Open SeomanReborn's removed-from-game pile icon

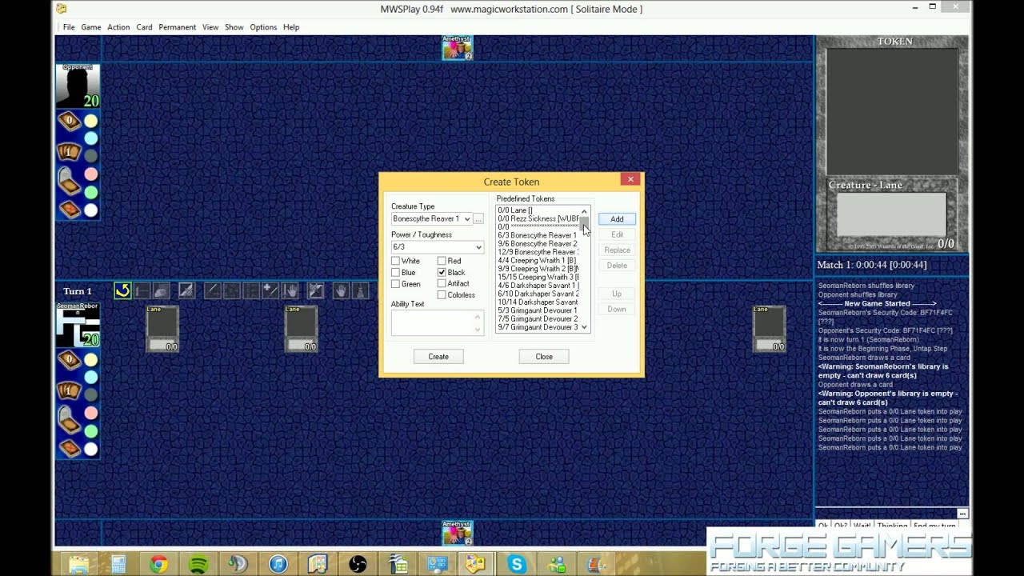(69, 448)
